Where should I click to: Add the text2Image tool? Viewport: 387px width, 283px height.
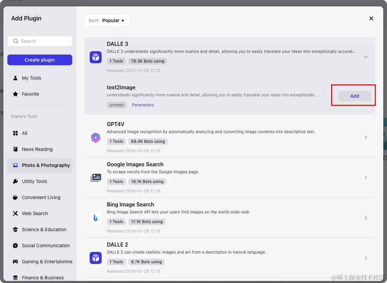355,96
